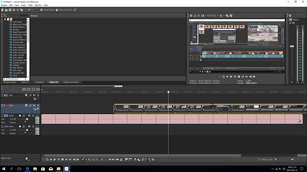
Task: Open Master bus FX icon
Action: (x=290, y=23)
